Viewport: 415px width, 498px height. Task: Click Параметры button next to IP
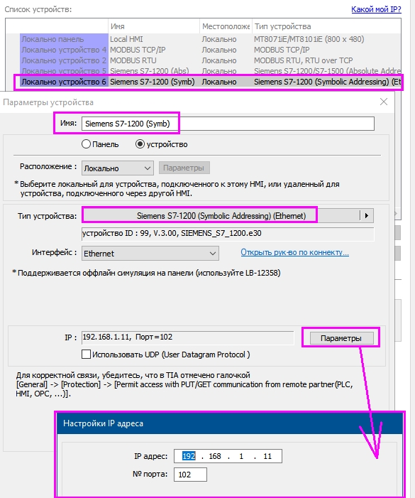click(x=341, y=338)
